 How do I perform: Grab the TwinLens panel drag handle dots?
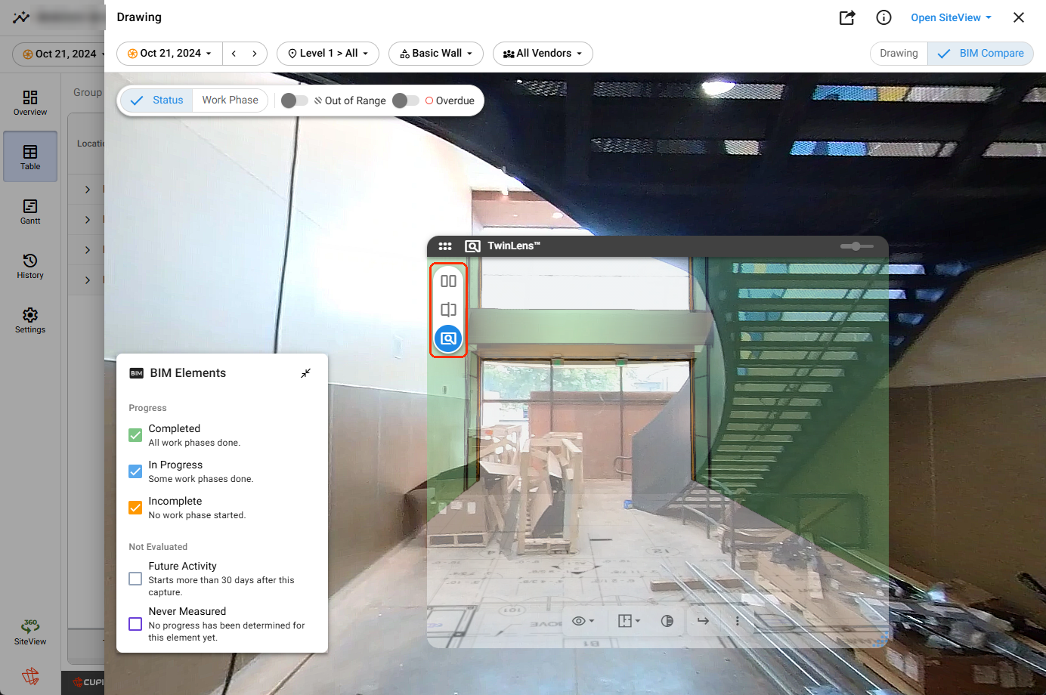[x=445, y=246]
